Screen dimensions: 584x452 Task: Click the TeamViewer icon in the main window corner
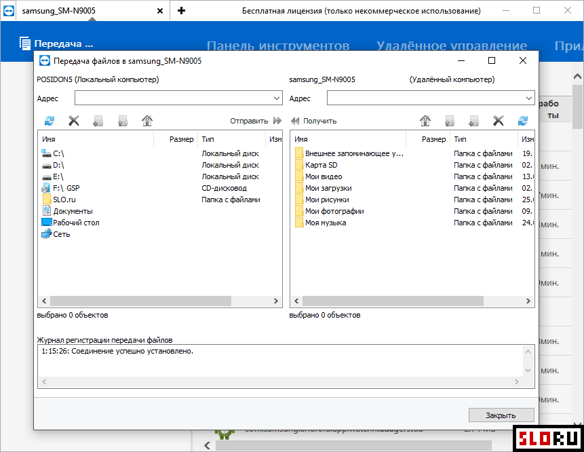[x=9, y=10]
